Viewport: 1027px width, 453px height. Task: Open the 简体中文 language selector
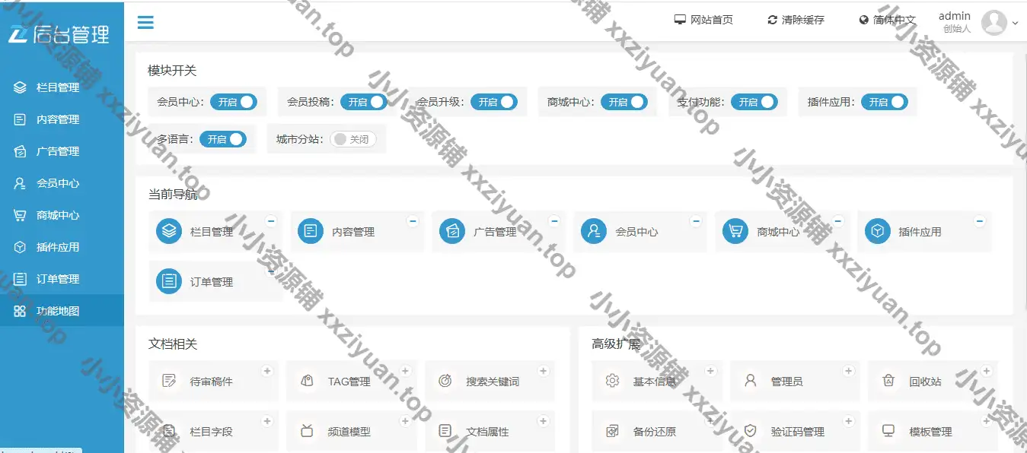(x=887, y=21)
